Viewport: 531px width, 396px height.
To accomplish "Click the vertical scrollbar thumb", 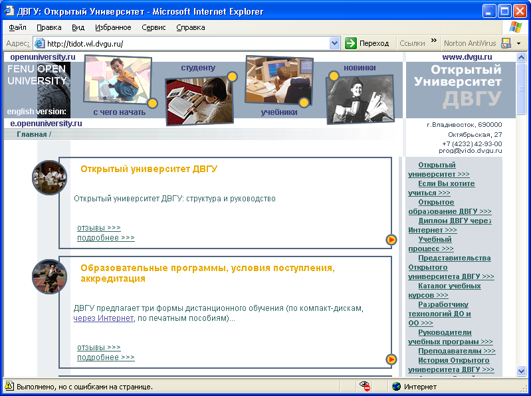I will tap(522, 88).
